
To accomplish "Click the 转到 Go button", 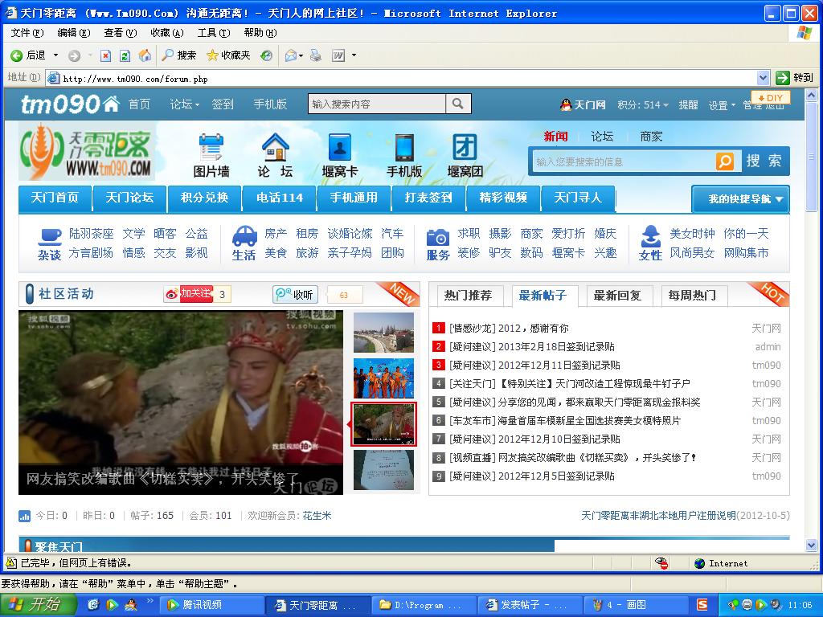I will (795, 78).
